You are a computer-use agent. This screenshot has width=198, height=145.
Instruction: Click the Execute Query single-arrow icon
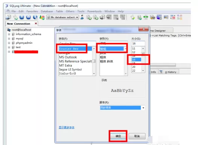pos(22,17)
